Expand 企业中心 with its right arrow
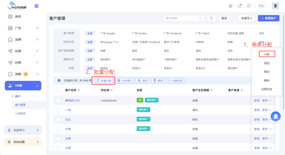285x155 pixels. click(x=37, y=130)
